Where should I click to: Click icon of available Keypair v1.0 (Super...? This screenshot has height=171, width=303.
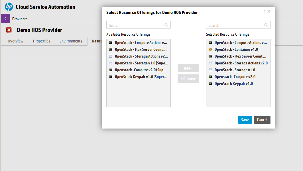pos(111,77)
